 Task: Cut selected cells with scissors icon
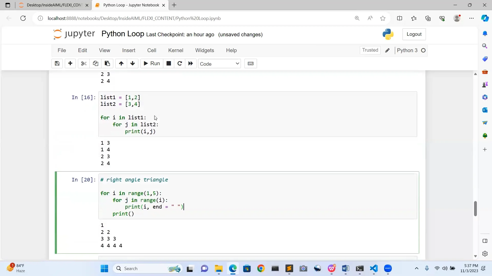click(84, 64)
